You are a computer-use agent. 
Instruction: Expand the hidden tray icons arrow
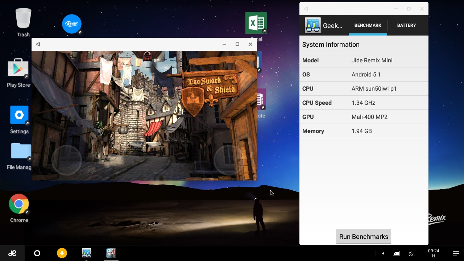click(383, 253)
